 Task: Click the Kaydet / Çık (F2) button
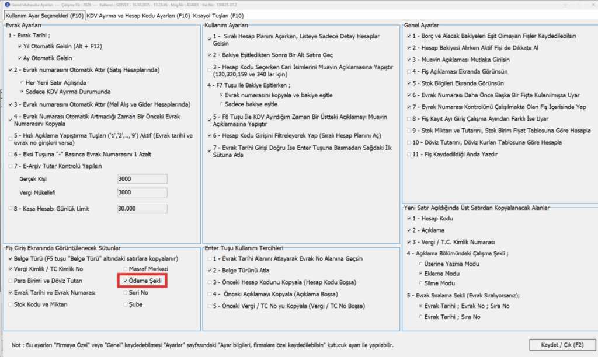pos(562,344)
